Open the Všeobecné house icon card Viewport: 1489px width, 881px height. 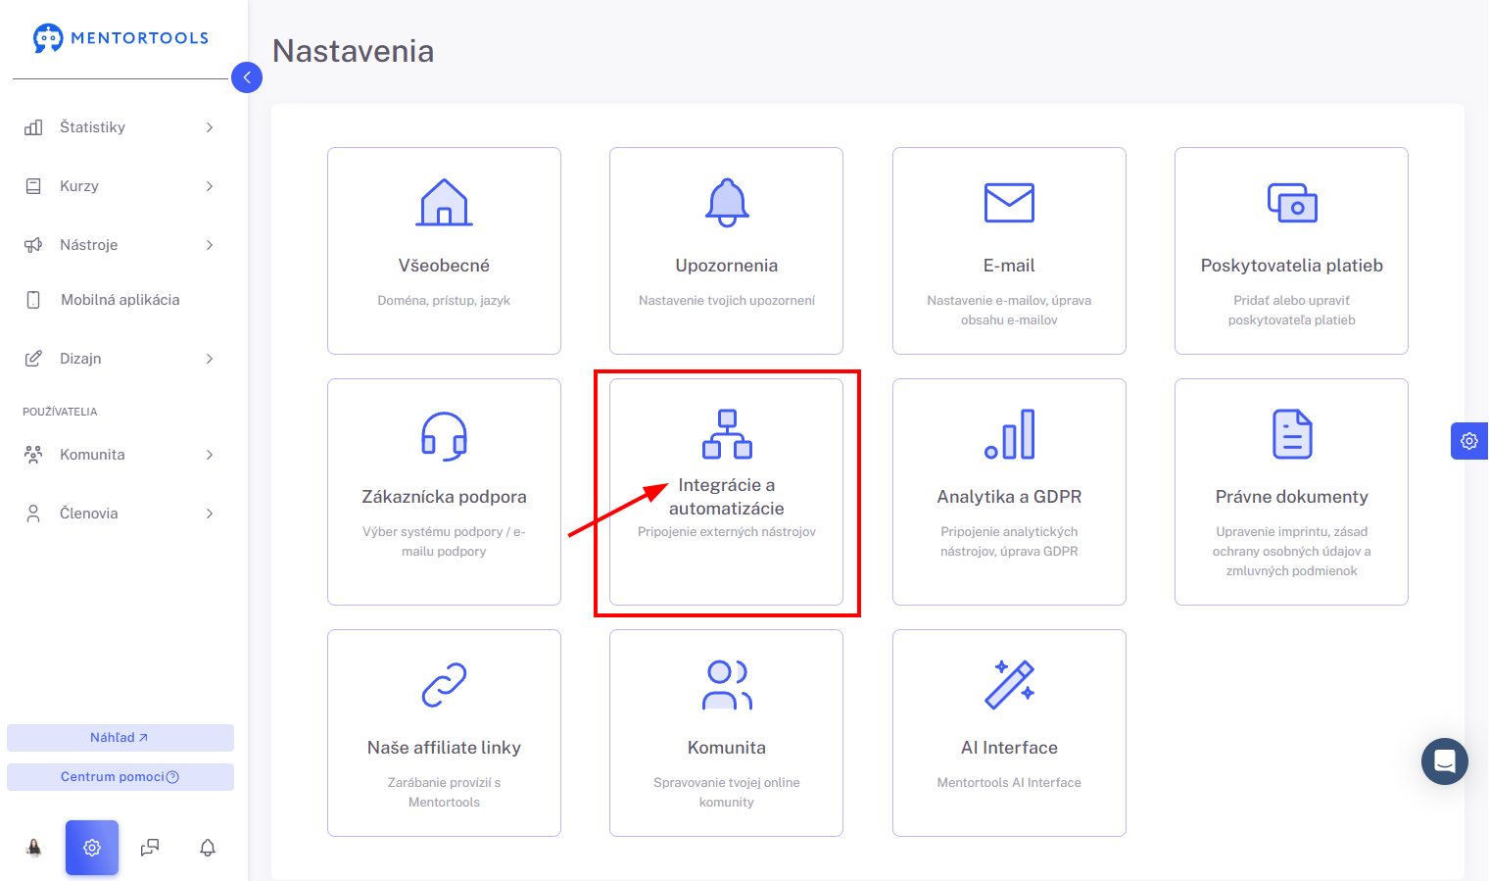pyautogui.click(x=444, y=203)
